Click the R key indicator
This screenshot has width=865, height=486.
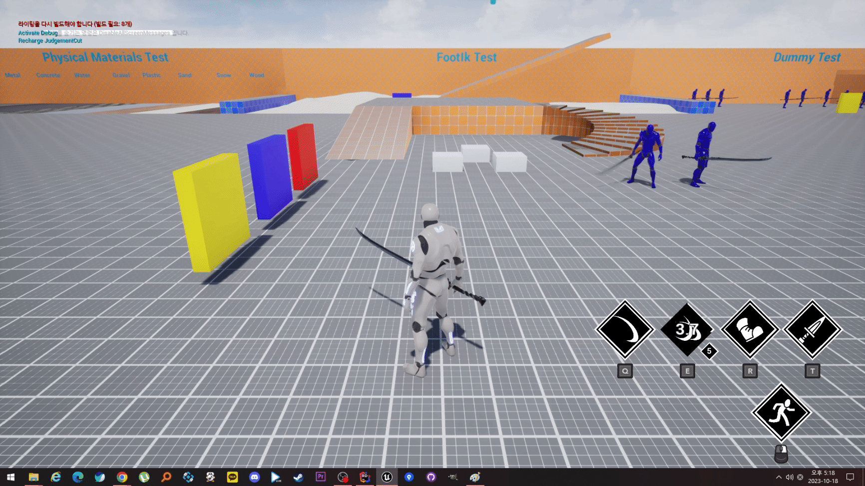pos(750,371)
